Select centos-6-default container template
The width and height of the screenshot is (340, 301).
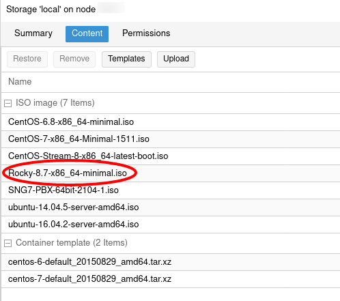[171, 262]
